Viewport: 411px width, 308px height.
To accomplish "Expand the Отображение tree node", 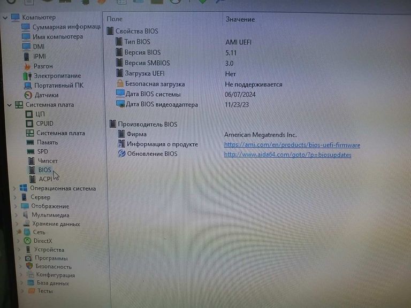I will 14,206.
